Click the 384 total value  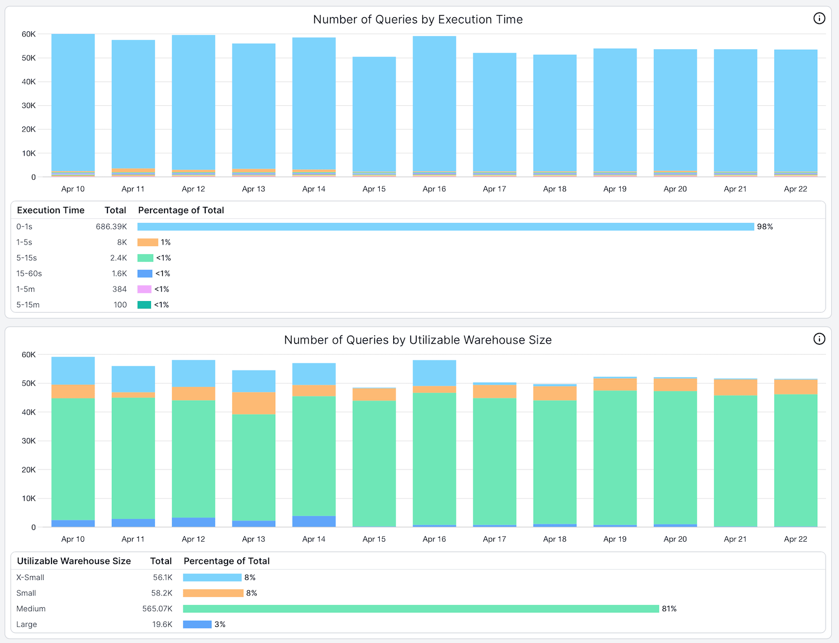pos(120,289)
